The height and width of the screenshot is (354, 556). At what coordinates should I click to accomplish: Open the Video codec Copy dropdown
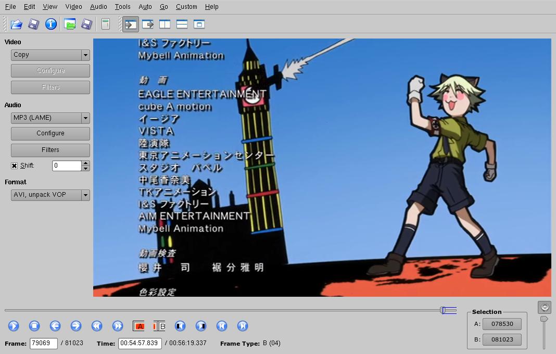(50, 55)
